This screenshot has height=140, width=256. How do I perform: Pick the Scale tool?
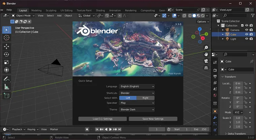point(6,62)
